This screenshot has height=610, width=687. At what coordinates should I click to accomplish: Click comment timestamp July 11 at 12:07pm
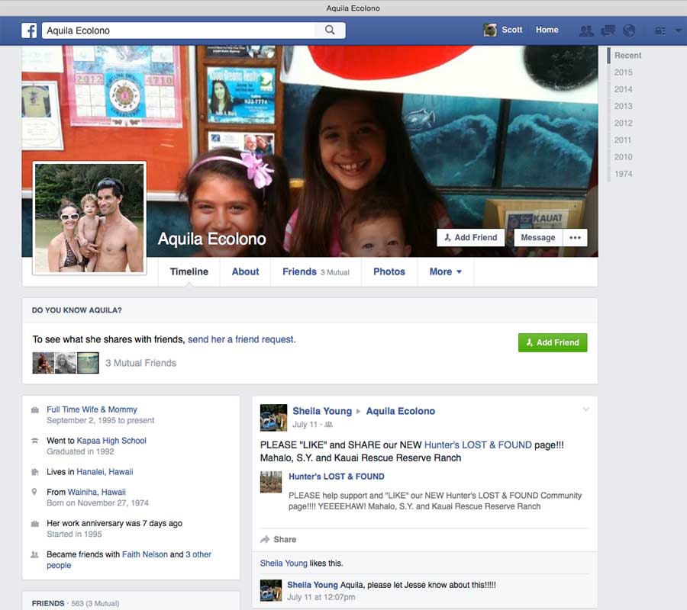321,597
